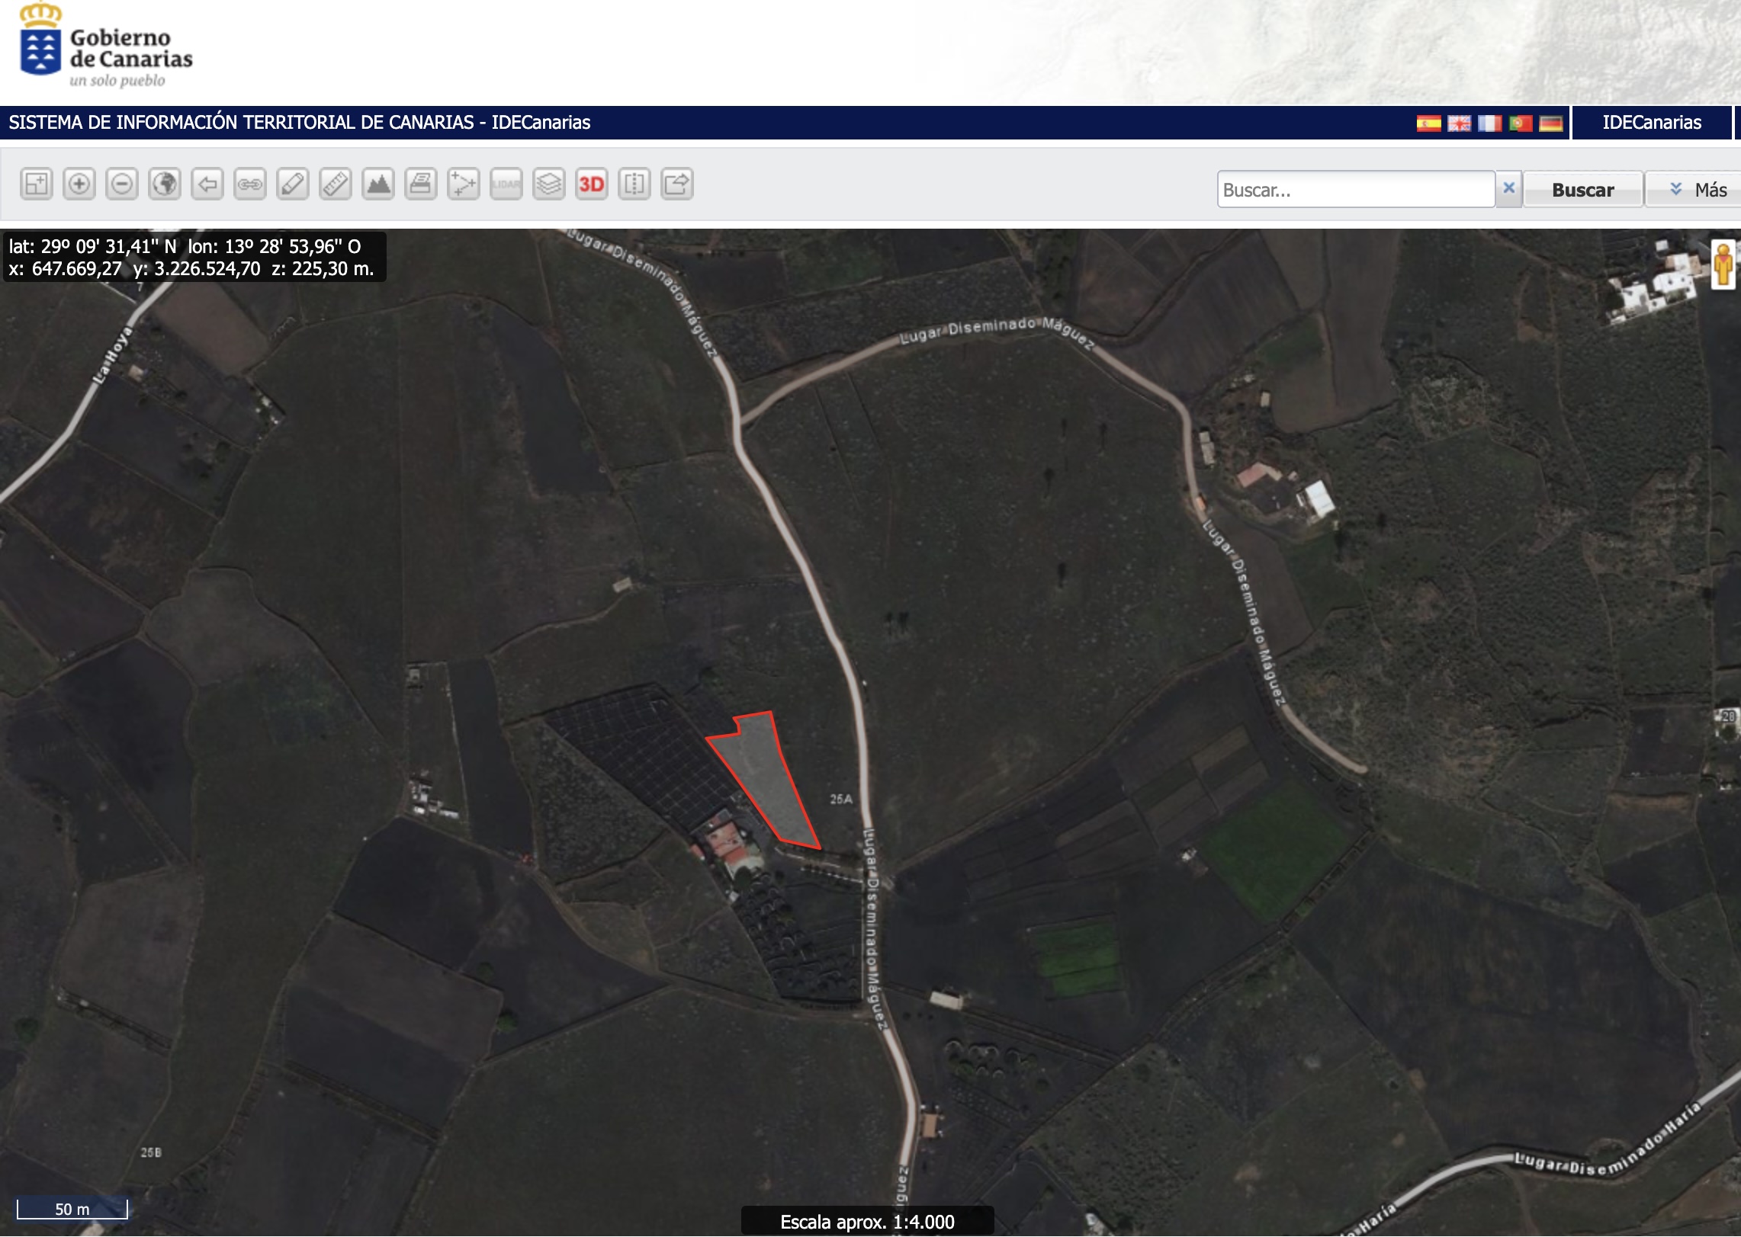Screen dimensions: 1741x1237
Task: Toggle the 3D view button
Action: click(x=592, y=184)
